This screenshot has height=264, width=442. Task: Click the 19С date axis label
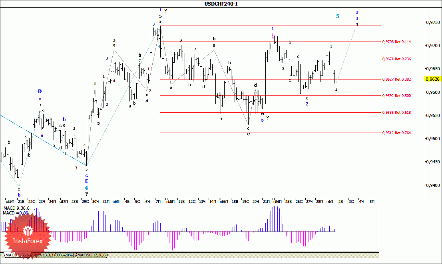coord(245,201)
